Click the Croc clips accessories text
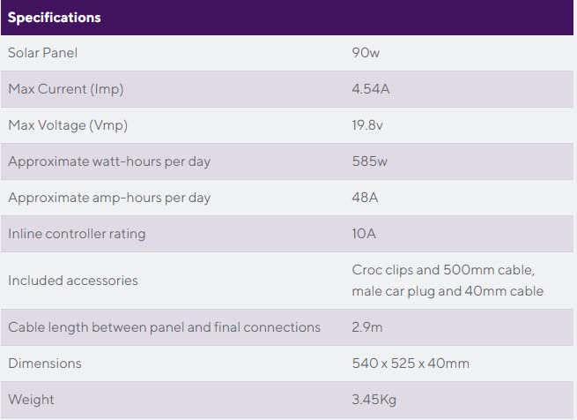The height and width of the screenshot is (420, 577). pos(443,270)
